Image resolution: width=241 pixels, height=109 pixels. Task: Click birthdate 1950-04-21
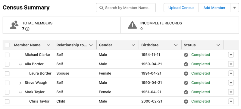tap(152, 64)
